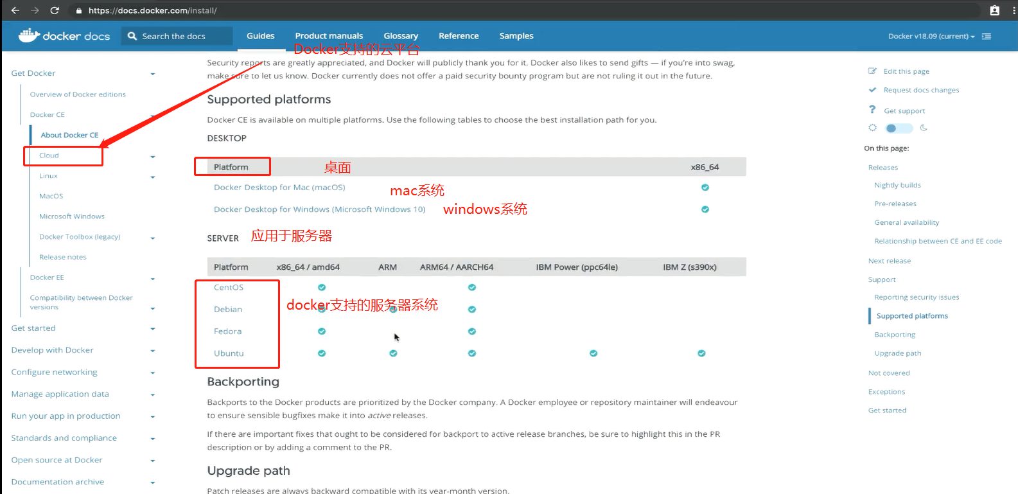Open the Ubuntu platform link
Viewport: 1018px width, 494px height.
229,353
